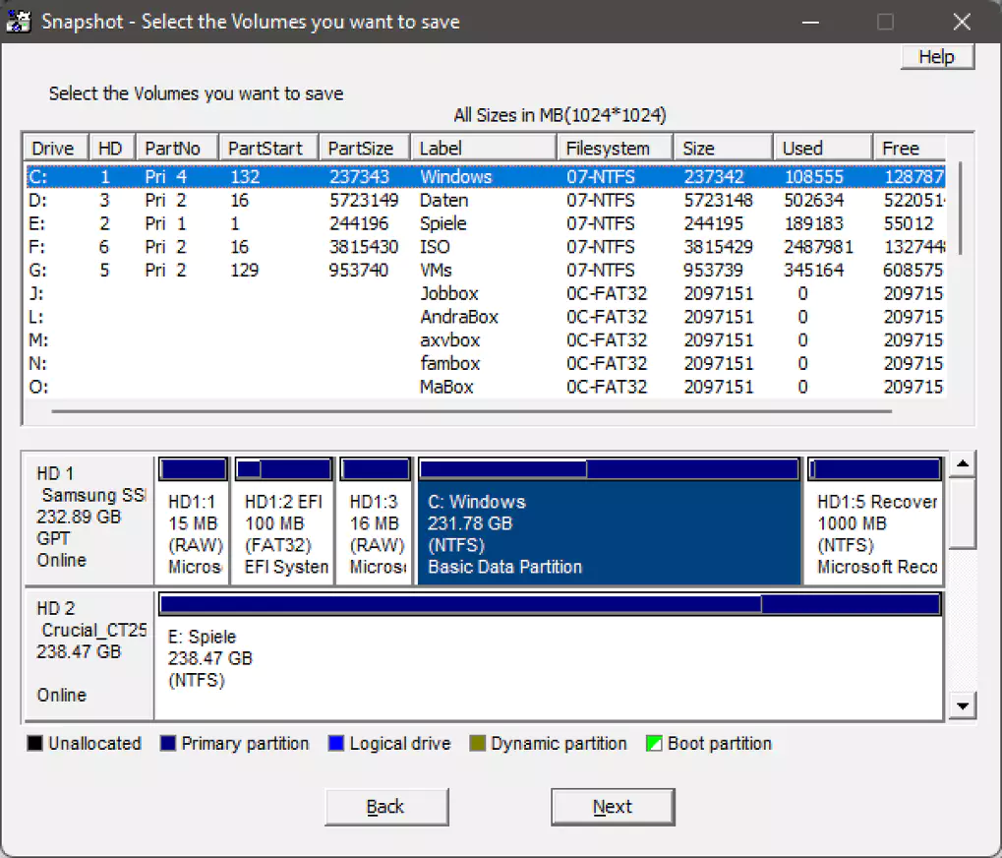Image resolution: width=1002 pixels, height=858 pixels.
Task: Sort by the Used column header
Action: click(x=822, y=149)
